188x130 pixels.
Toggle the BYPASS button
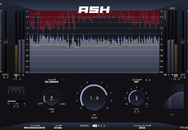point(84,126)
